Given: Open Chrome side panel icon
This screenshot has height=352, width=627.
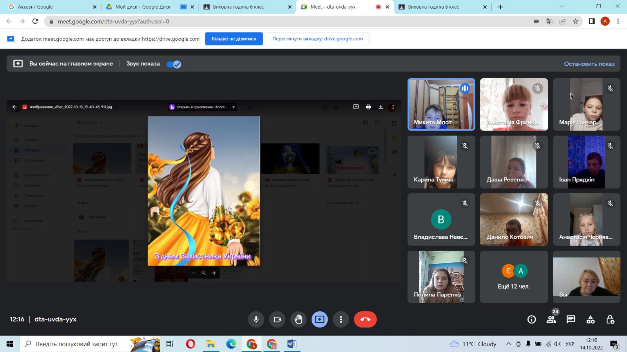Looking at the screenshot, I should pos(592,22).
